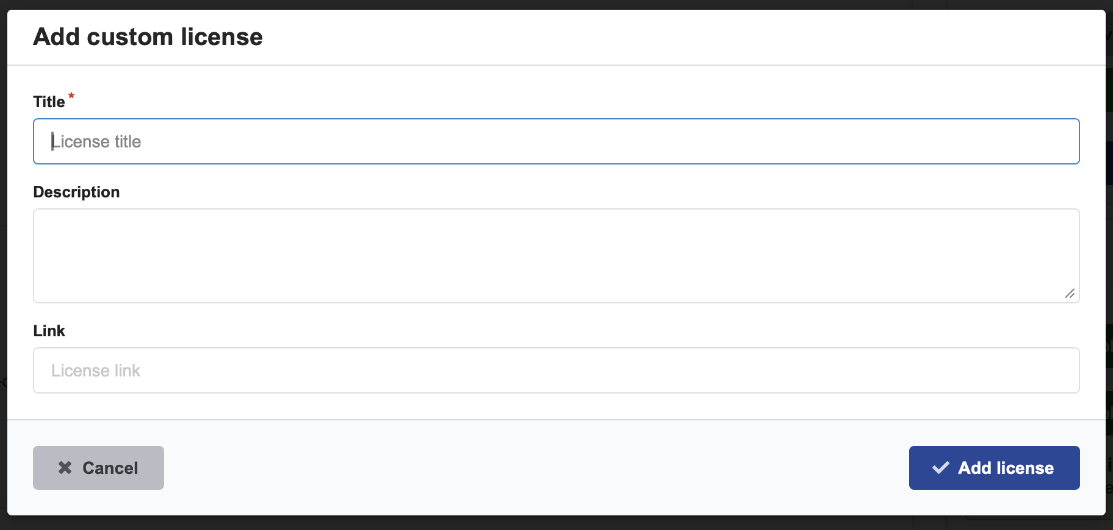
Task: Click the Description textarea resize handle
Action: click(1070, 294)
